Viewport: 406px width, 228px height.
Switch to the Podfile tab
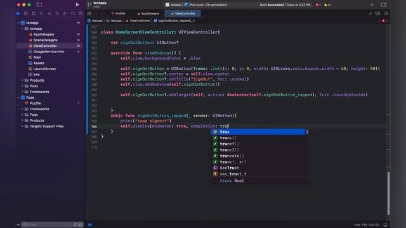point(119,13)
